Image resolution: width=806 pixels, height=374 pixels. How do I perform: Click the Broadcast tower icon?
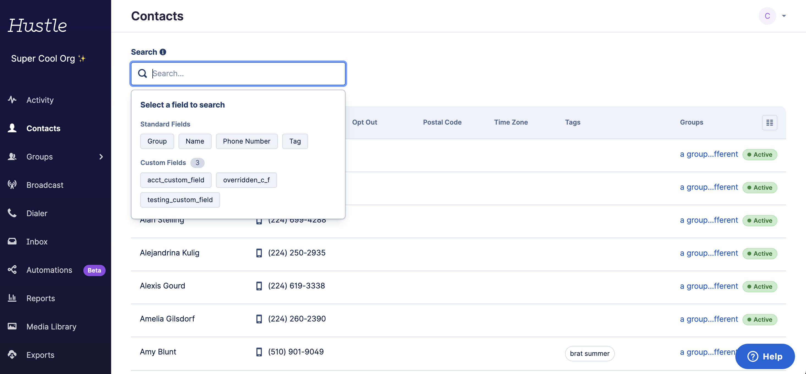(x=12, y=185)
